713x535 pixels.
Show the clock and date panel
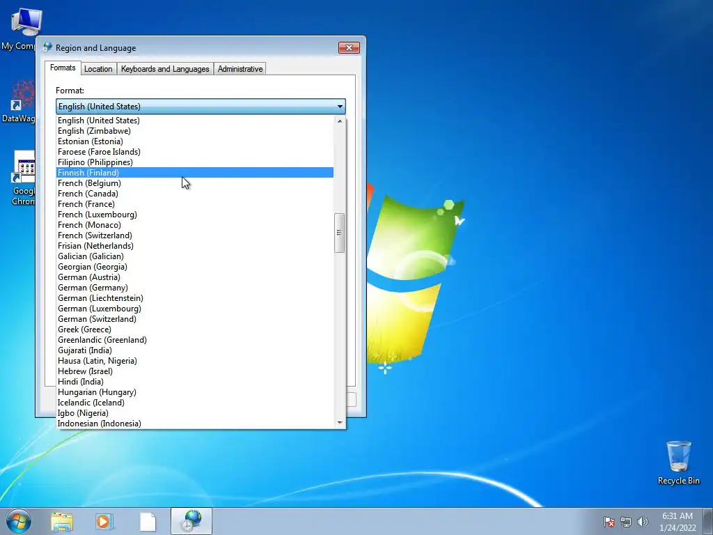click(677, 522)
